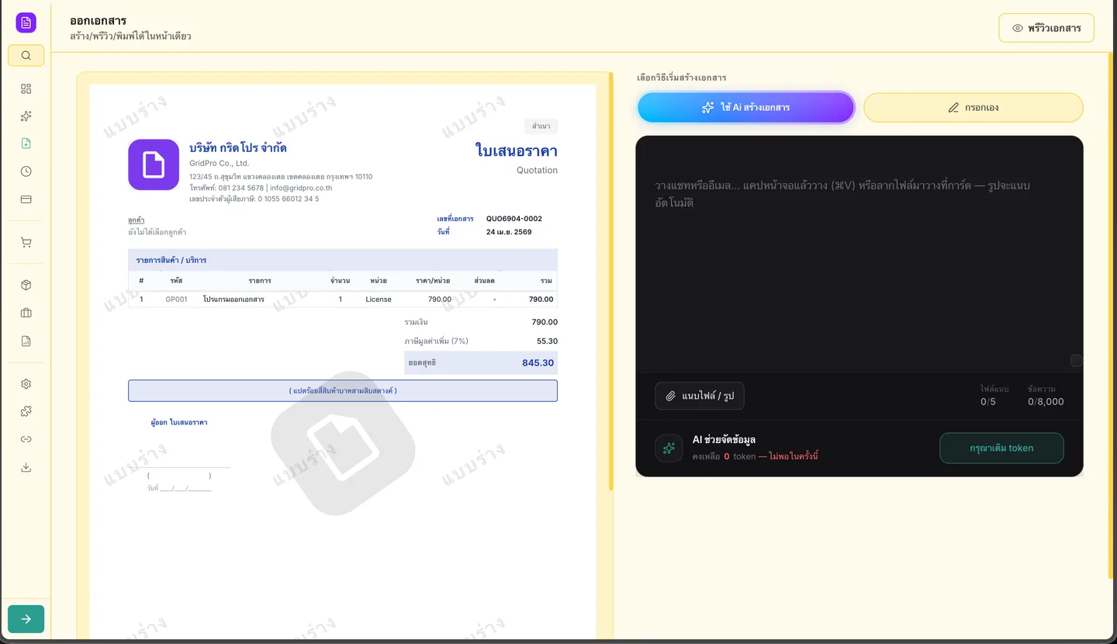Switch to manual entry with กรอกเอง
Screen dimensions: 1117x644
click(973, 107)
